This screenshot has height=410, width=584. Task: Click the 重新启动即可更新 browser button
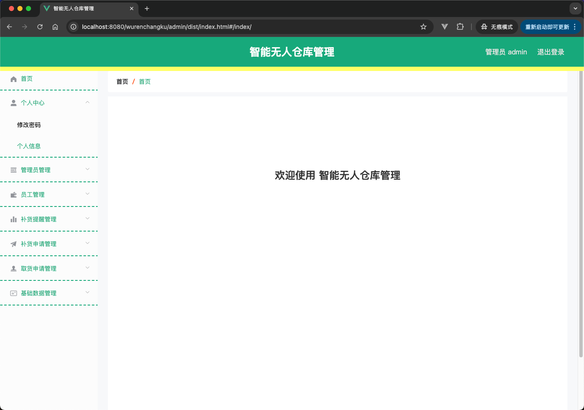tap(550, 27)
